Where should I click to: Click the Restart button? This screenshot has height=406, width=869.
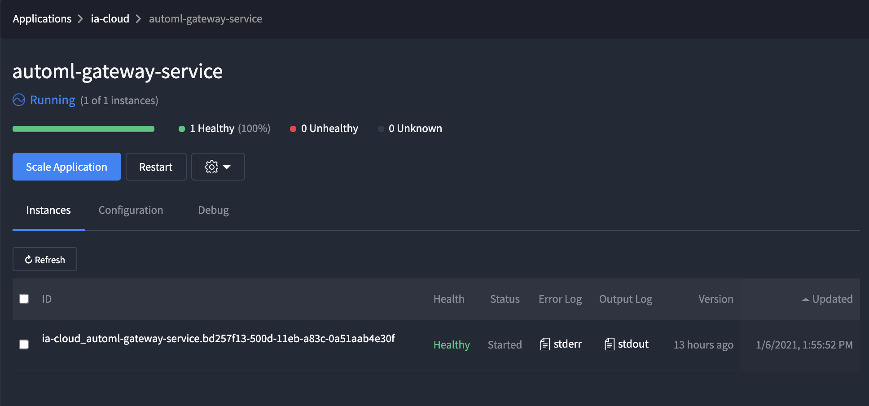tap(156, 167)
